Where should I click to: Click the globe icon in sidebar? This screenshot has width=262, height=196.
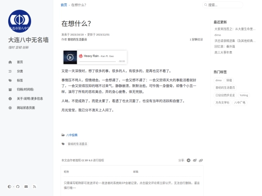(x=10, y=108)
